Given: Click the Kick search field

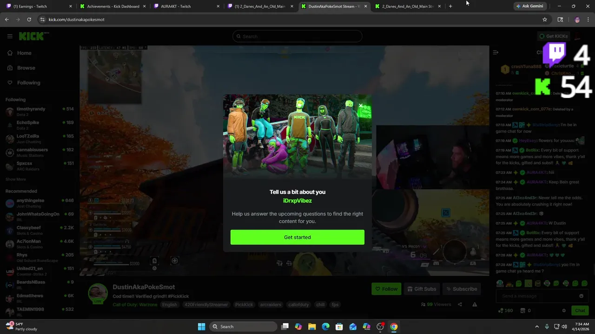Looking at the screenshot, I should (297, 36).
